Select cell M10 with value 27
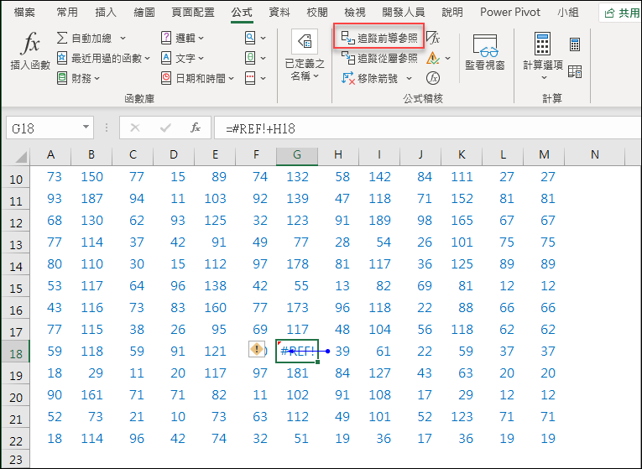Viewport: 642px width, 469px height. tap(544, 177)
